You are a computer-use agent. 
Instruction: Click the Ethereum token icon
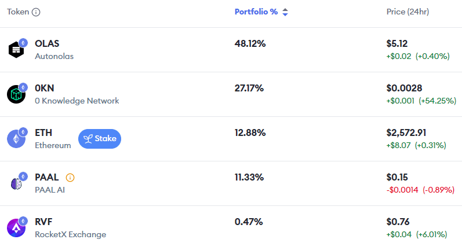click(x=16, y=138)
